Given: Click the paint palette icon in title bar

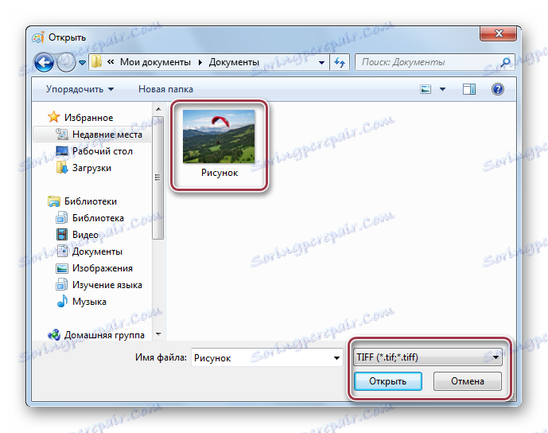Looking at the screenshot, I should tap(37, 37).
